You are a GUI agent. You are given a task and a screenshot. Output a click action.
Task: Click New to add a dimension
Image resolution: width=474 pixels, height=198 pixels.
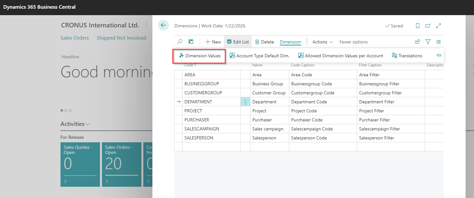213,42
